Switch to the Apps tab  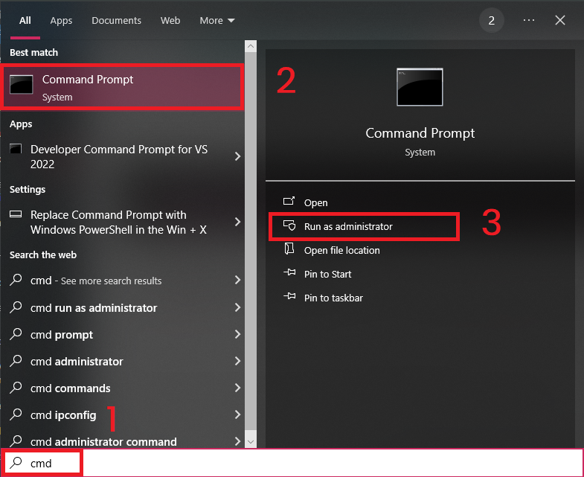pyautogui.click(x=61, y=20)
